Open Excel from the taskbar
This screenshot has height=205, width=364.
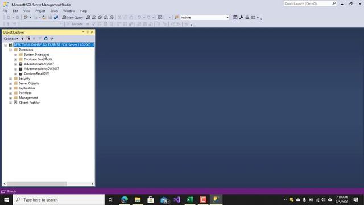pyautogui.click(x=190, y=200)
